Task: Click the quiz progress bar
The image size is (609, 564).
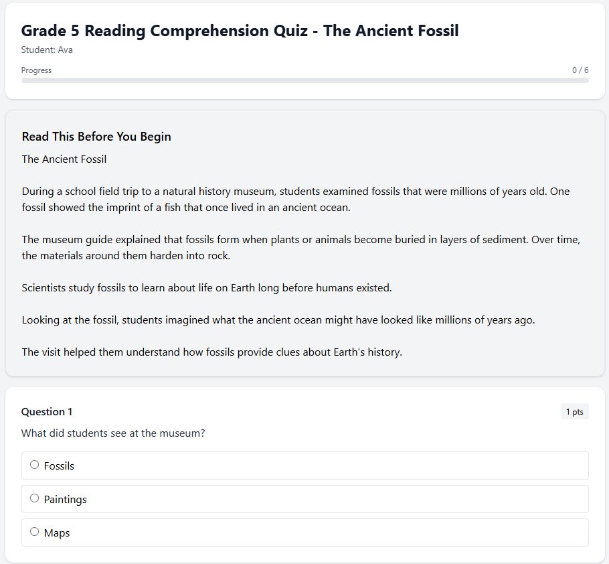Action: [x=305, y=80]
